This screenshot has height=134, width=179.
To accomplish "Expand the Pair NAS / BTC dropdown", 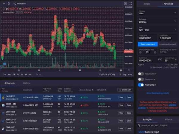I will pyautogui.click(x=158, y=29).
